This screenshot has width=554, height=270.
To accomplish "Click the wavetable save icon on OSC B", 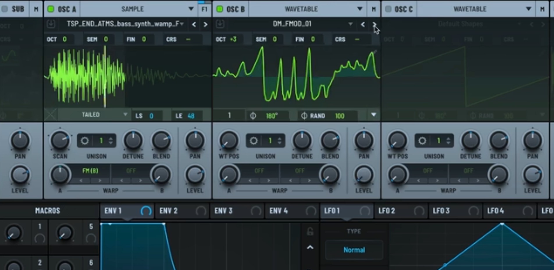I will 220,24.
